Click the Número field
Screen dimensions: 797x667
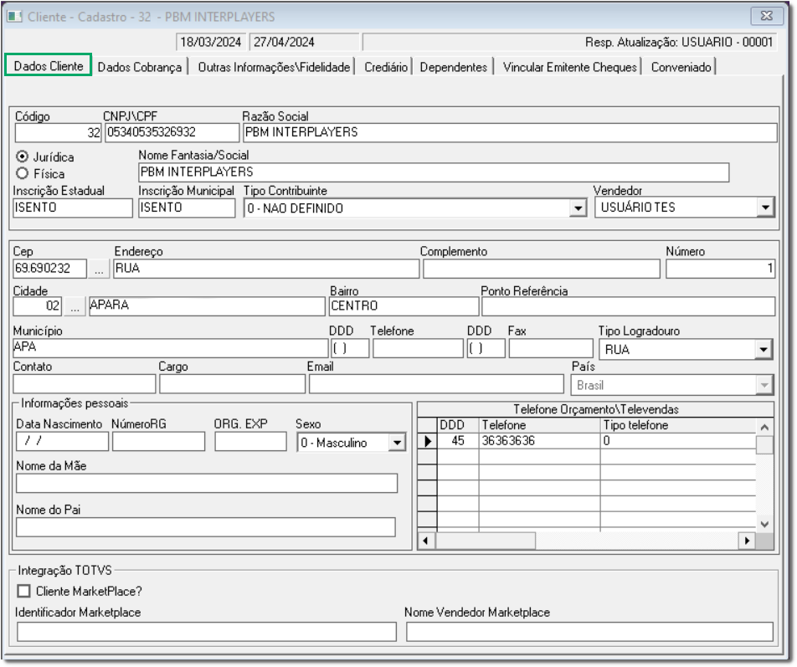pos(721,268)
